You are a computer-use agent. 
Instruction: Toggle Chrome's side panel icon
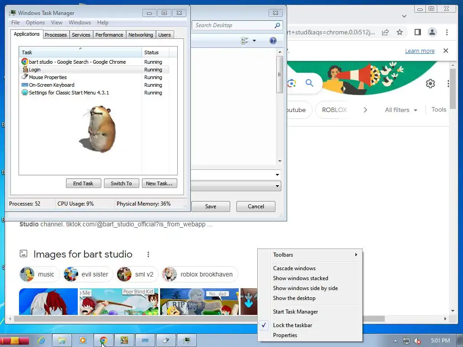point(417,32)
